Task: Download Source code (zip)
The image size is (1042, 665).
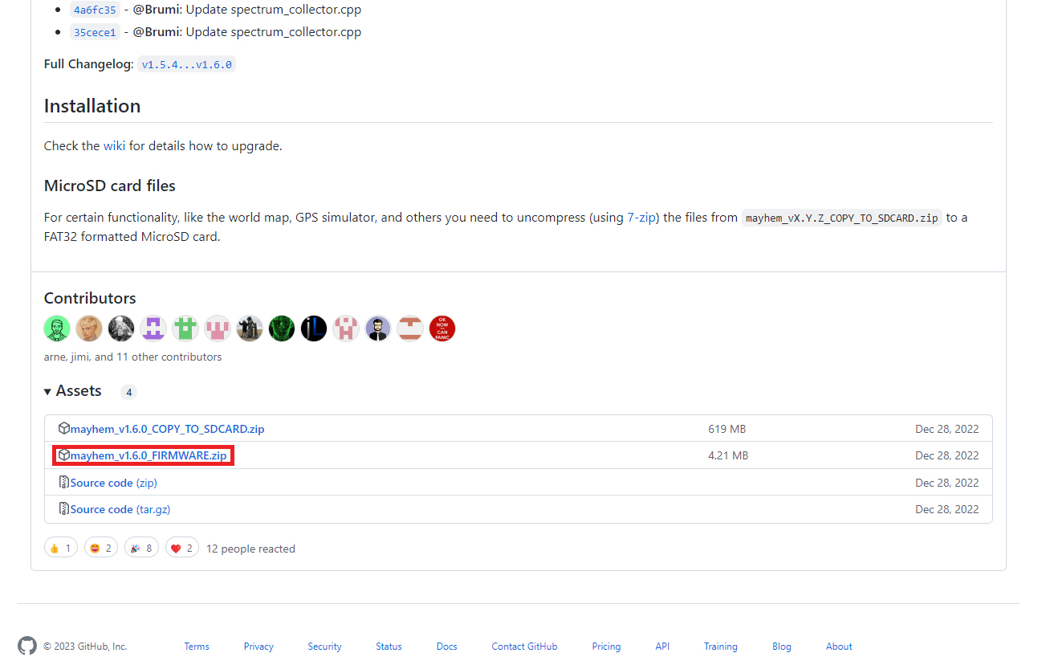Action: click(x=113, y=483)
